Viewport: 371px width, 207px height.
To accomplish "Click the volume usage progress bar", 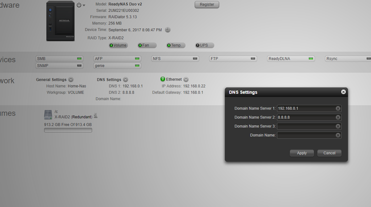I will click(68, 130).
